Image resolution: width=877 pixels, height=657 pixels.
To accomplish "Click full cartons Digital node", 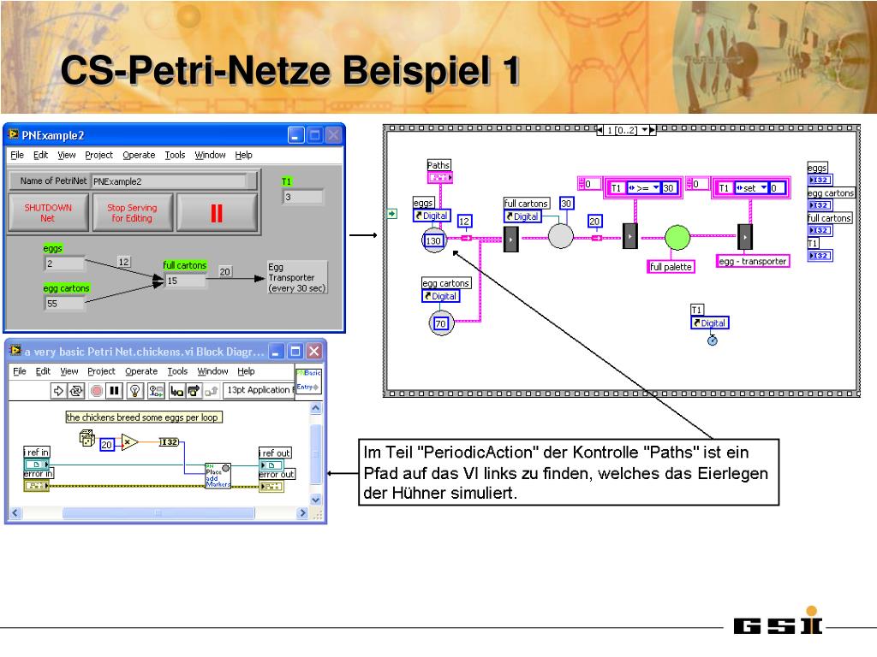I will [522, 216].
